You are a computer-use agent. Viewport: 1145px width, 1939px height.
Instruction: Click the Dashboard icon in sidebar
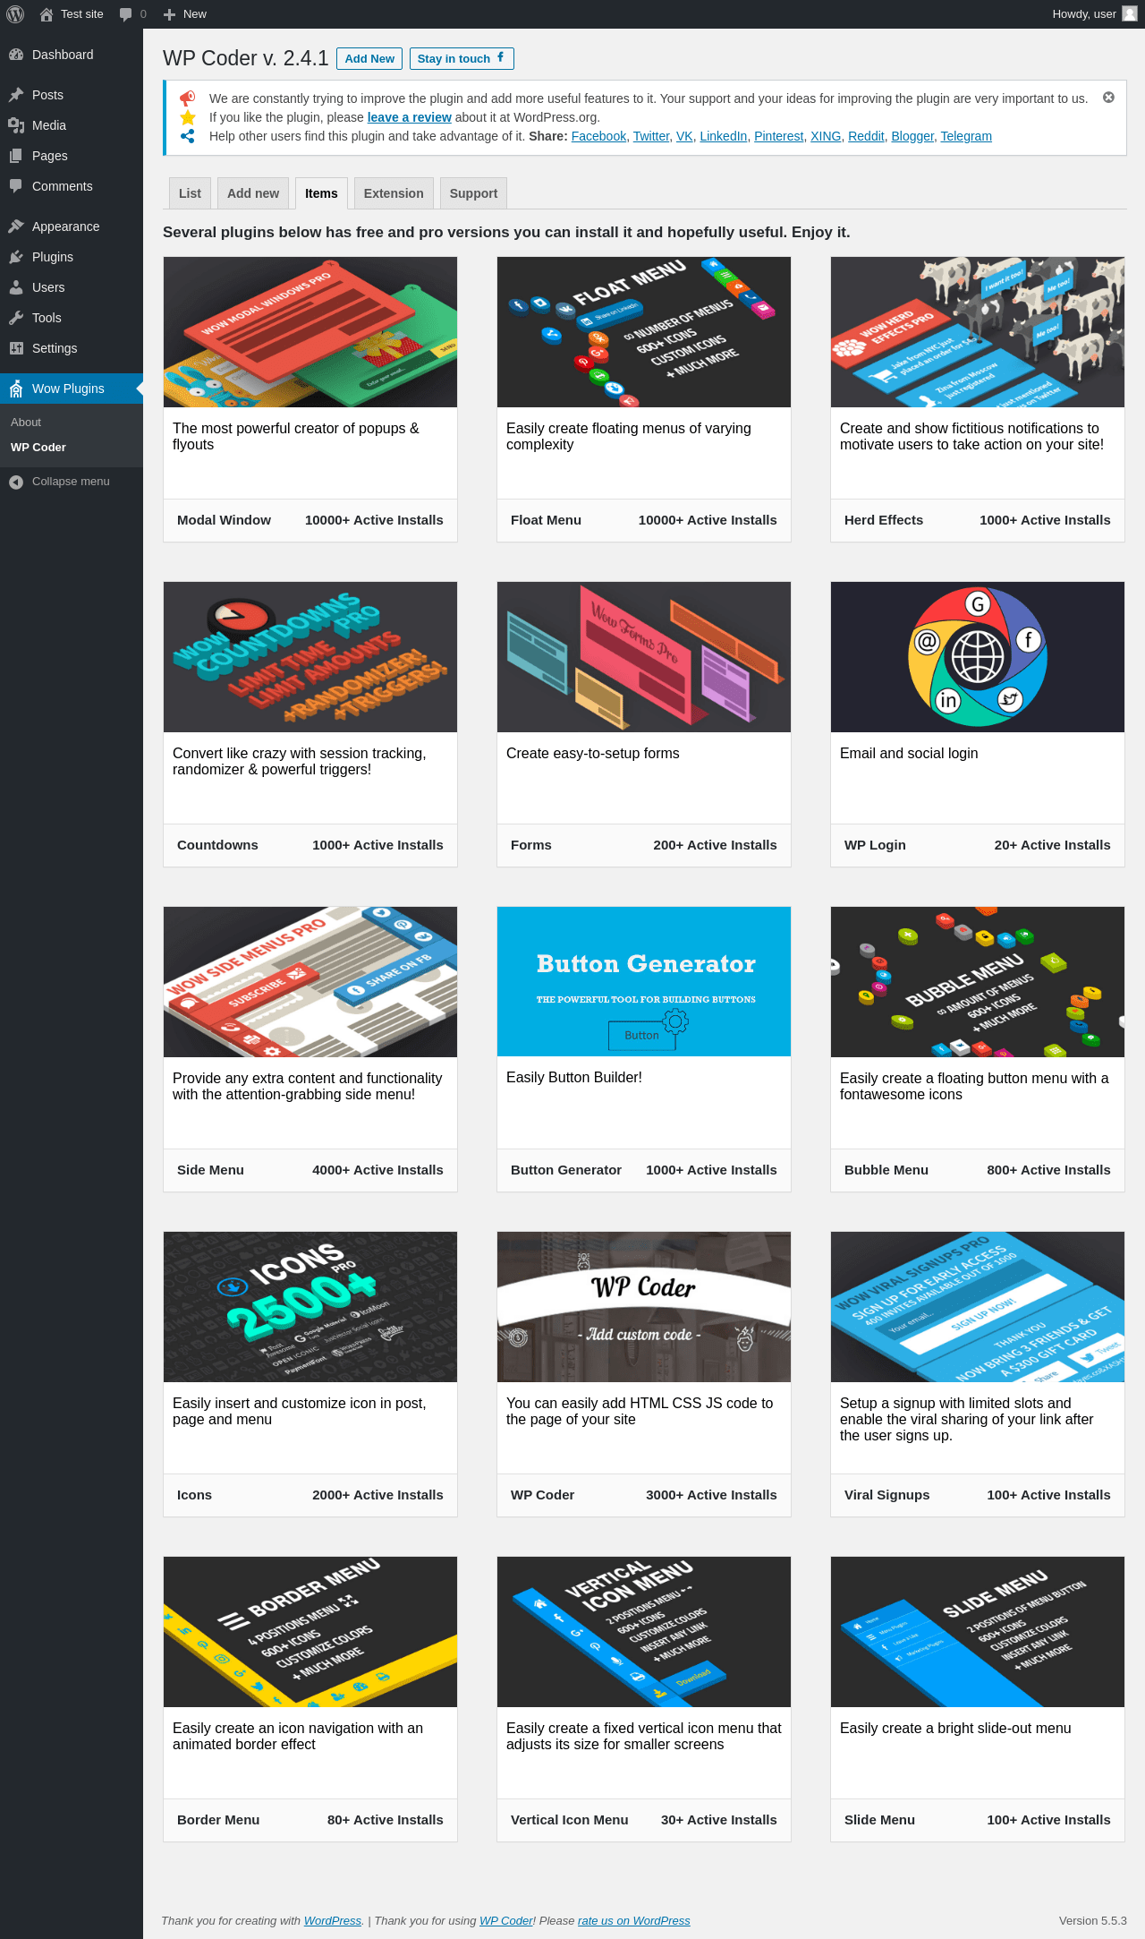coord(16,55)
